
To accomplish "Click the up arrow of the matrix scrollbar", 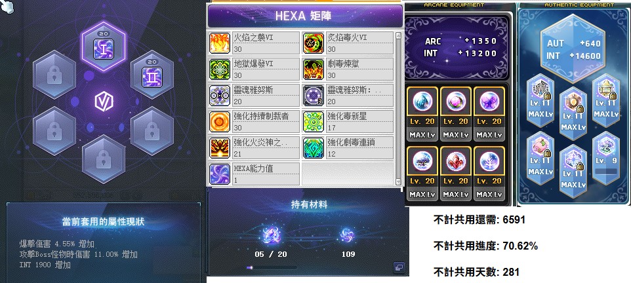I will pyautogui.click(x=398, y=35).
